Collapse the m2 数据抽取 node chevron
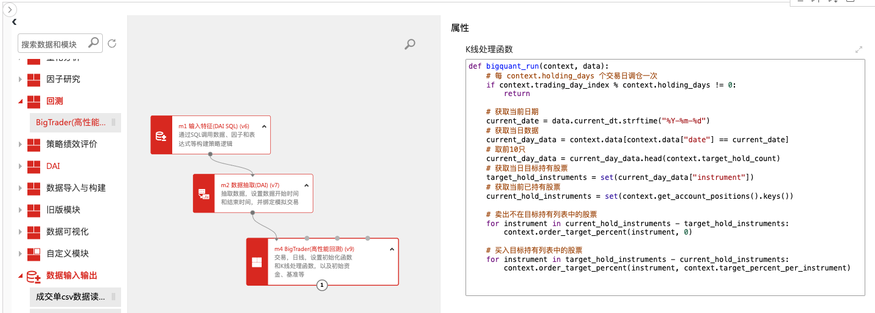This screenshot has height=313, width=875. coord(306,185)
